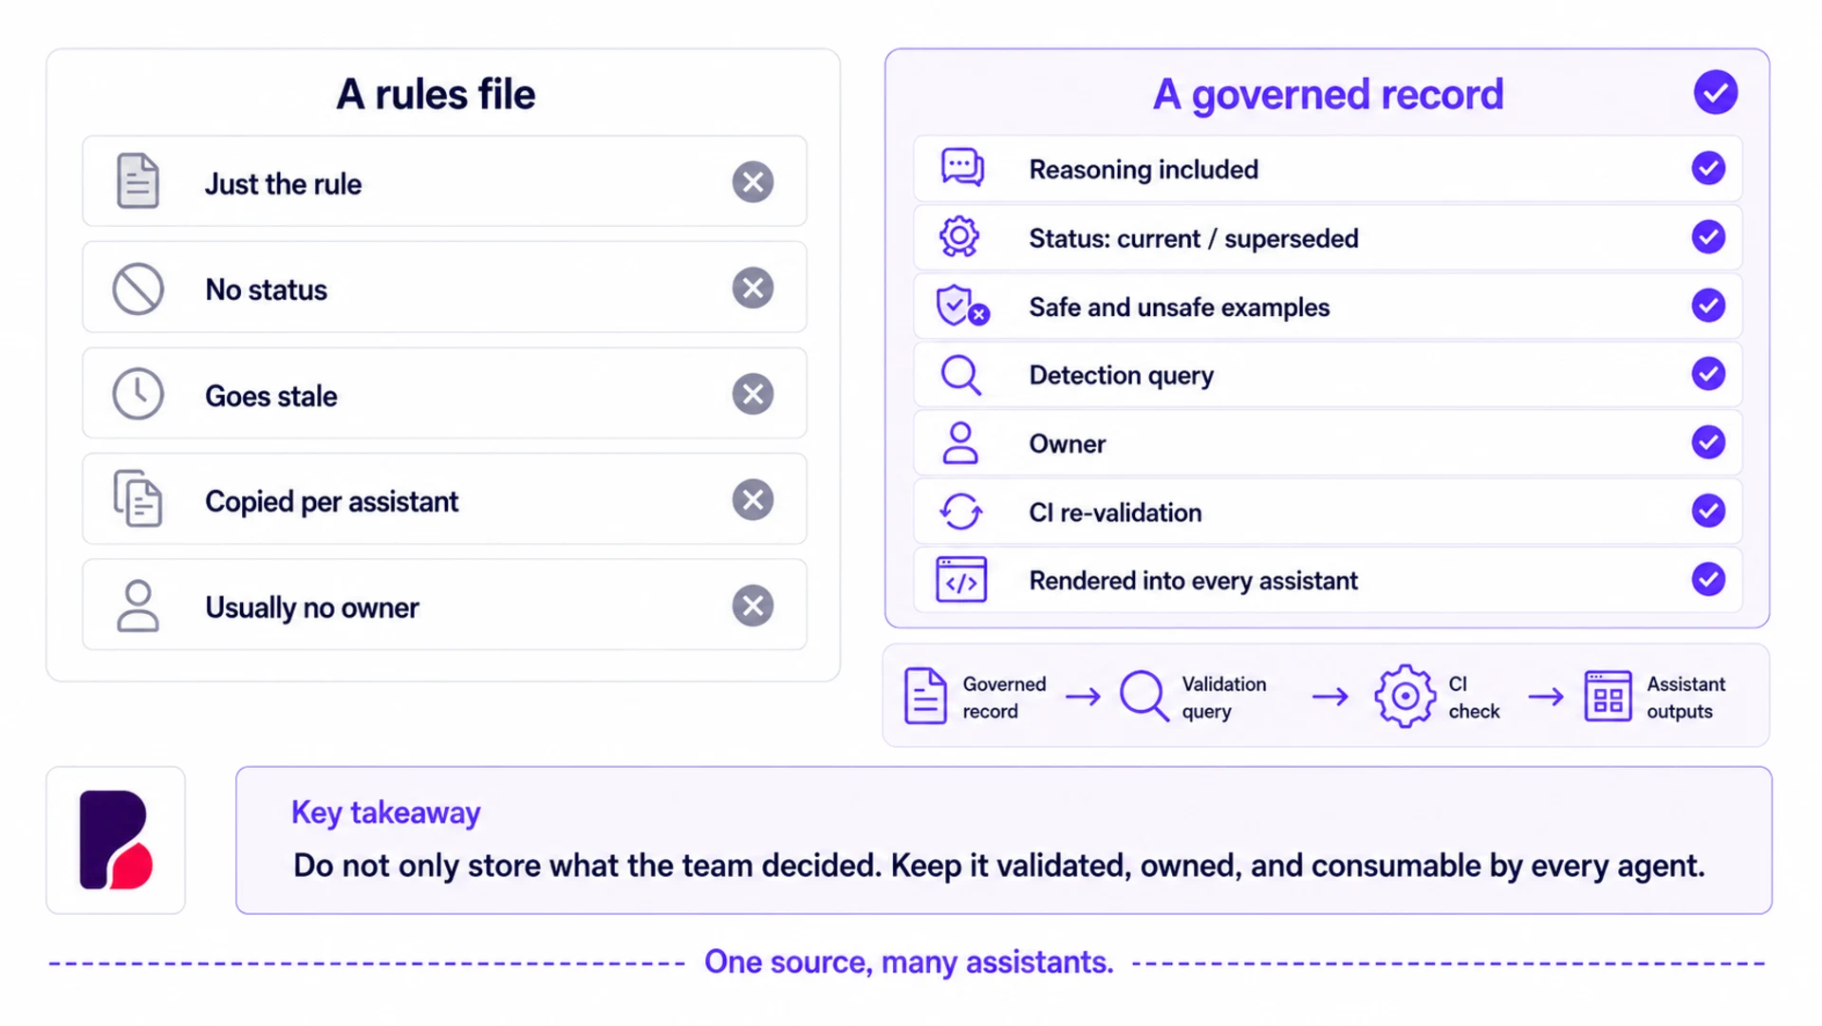Viewport: 1822px width, 1026px height.
Task: Click the X mark on the No status row
Action: (x=753, y=288)
